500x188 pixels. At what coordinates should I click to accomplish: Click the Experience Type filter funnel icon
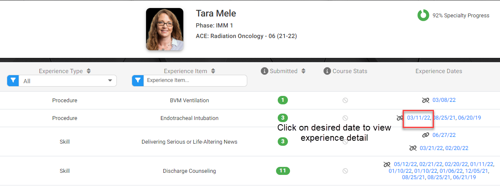(x=13, y=81)
